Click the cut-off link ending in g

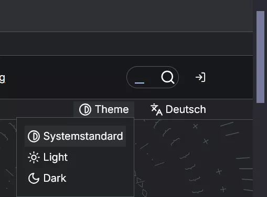point(3,78)
